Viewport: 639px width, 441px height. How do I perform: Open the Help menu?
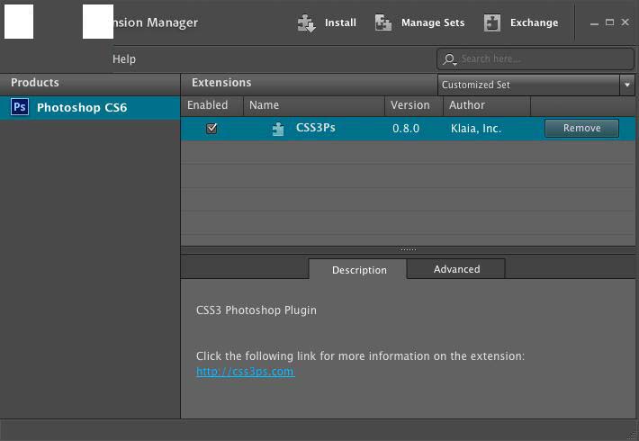(x=124, y=59)
